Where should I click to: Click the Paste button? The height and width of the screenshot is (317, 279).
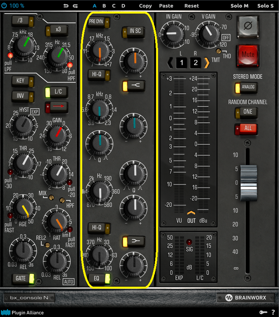[166, 6]
